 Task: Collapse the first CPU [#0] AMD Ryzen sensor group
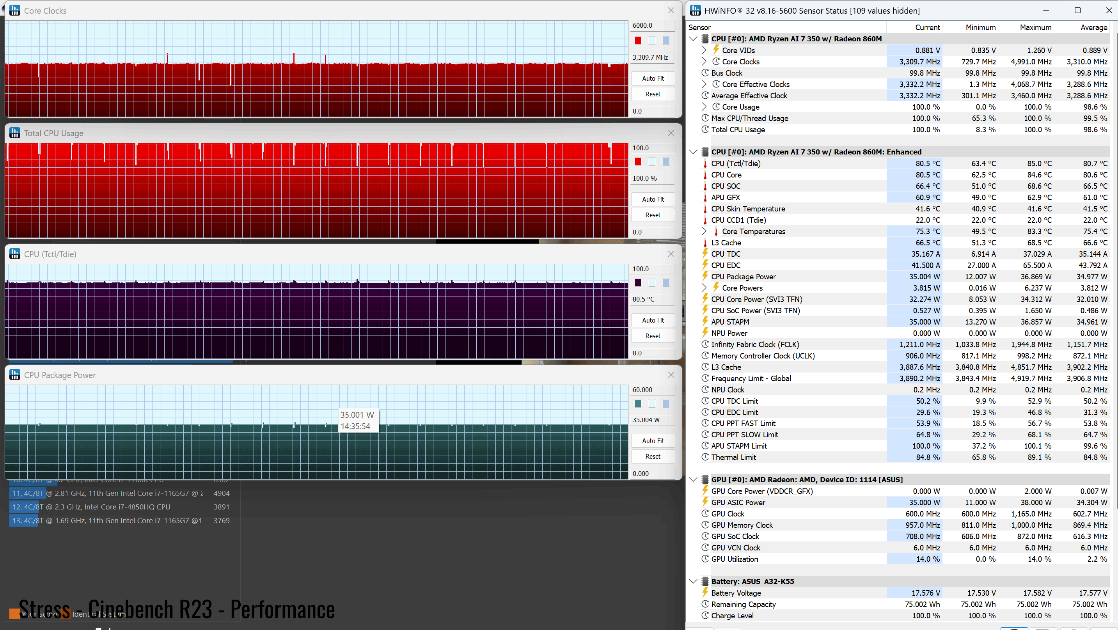[x=693, y=39]
